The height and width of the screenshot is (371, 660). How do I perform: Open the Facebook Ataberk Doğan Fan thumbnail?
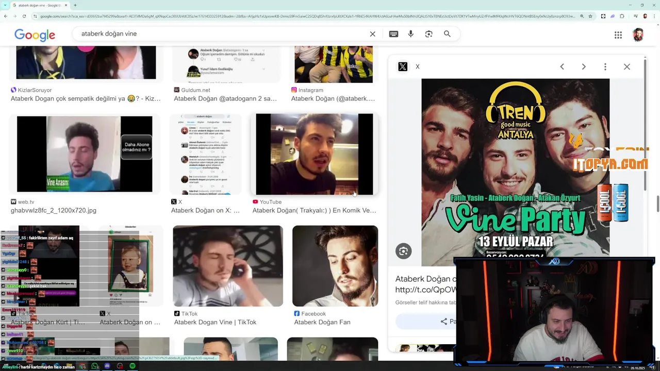pos(335,266)
